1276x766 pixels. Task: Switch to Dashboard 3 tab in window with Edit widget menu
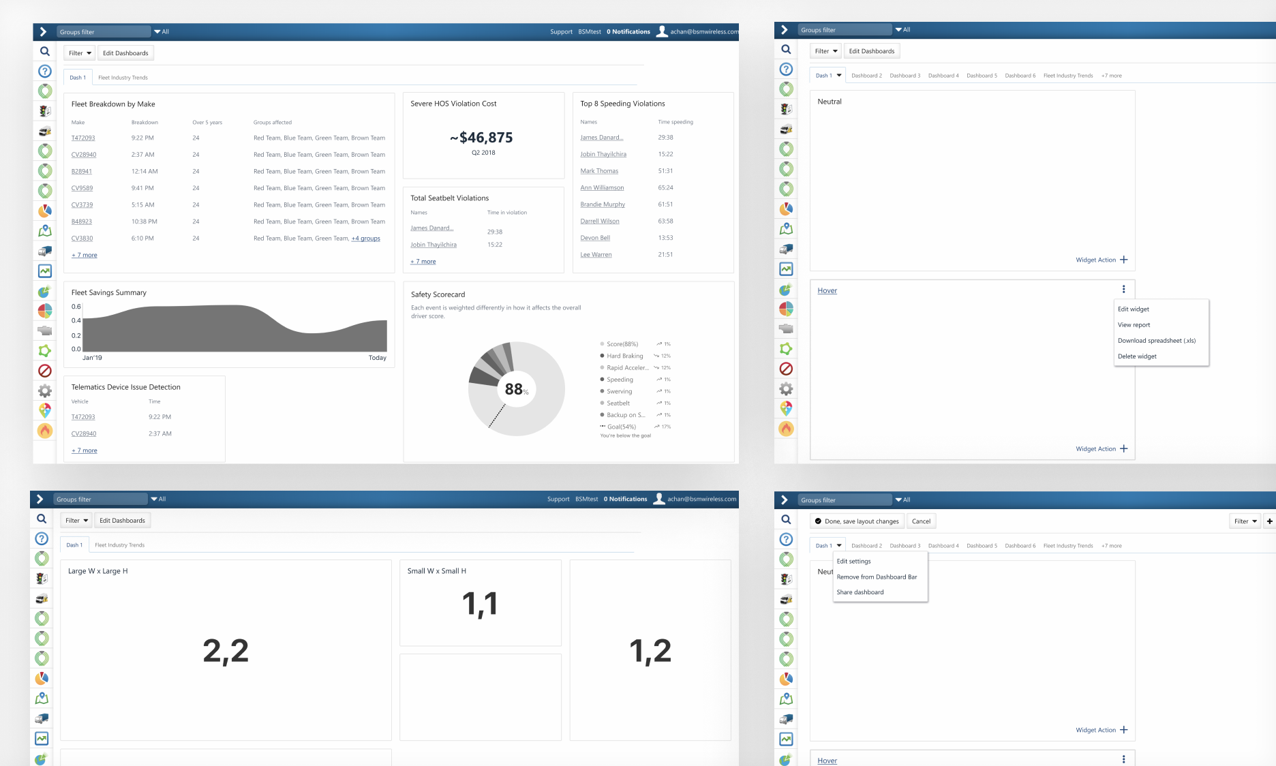[x=905, y=76]
